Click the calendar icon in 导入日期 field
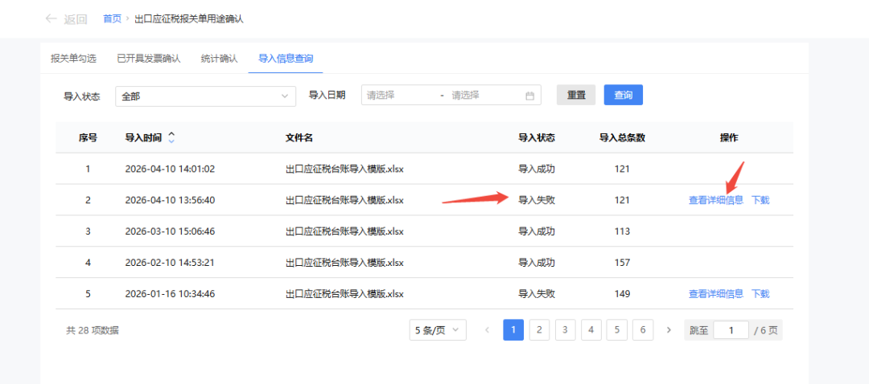This screenshot has height=384, width=869. 529,95
